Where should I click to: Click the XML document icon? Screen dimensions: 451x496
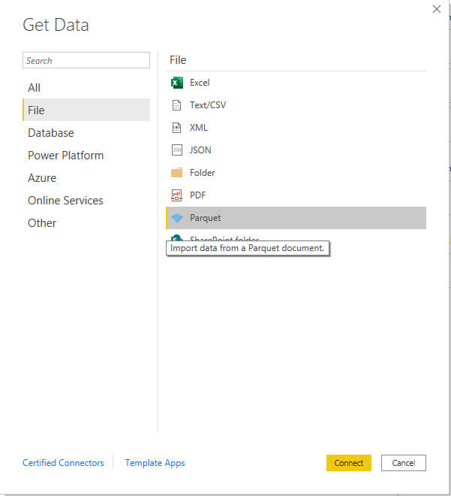177,128
